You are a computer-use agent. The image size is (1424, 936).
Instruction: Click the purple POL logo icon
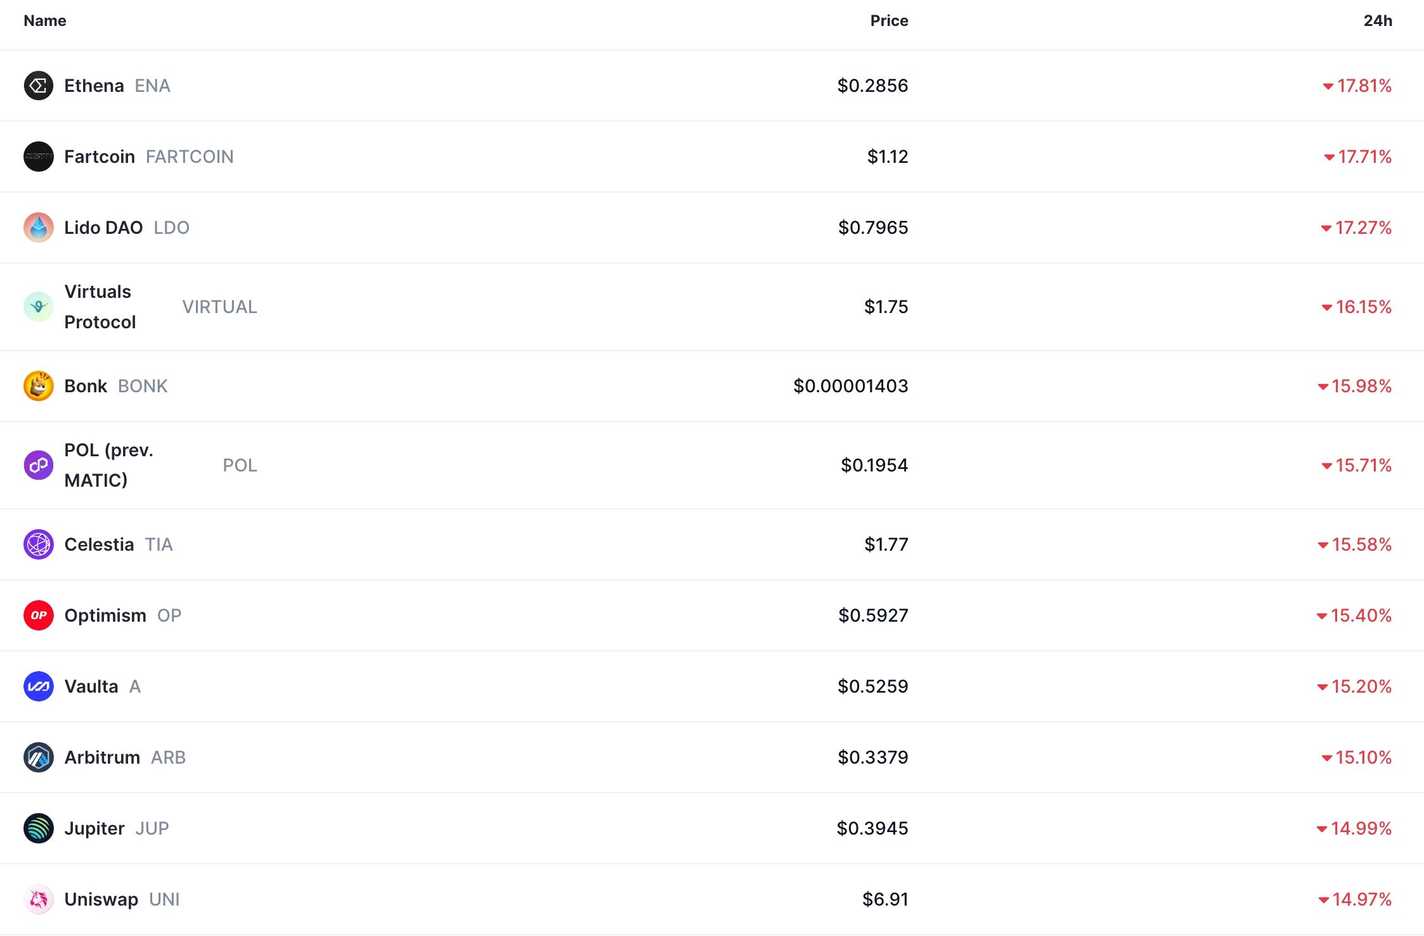tap(39, 465)
